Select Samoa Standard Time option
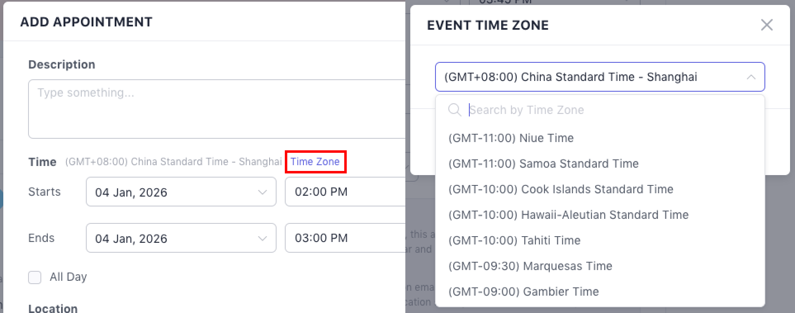795x313 pixels. [x=543, y=164]
